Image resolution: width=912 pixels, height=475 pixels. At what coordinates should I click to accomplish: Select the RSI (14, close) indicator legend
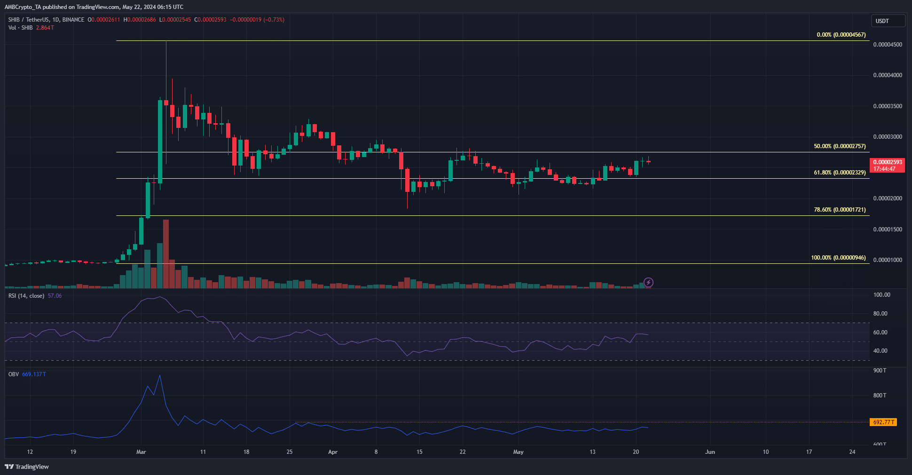click(x=26, y=296)
